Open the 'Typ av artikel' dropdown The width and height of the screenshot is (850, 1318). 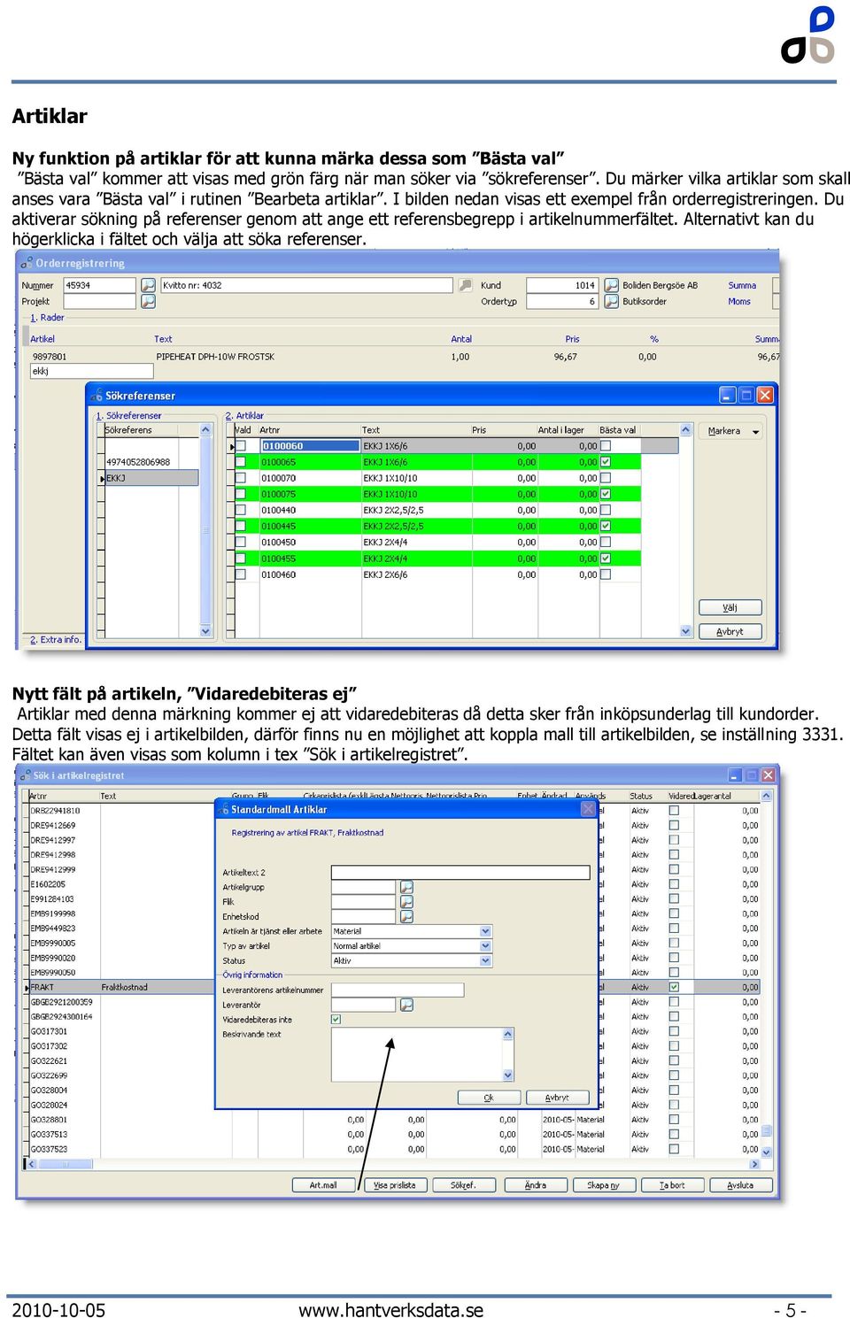coord(485,946)
